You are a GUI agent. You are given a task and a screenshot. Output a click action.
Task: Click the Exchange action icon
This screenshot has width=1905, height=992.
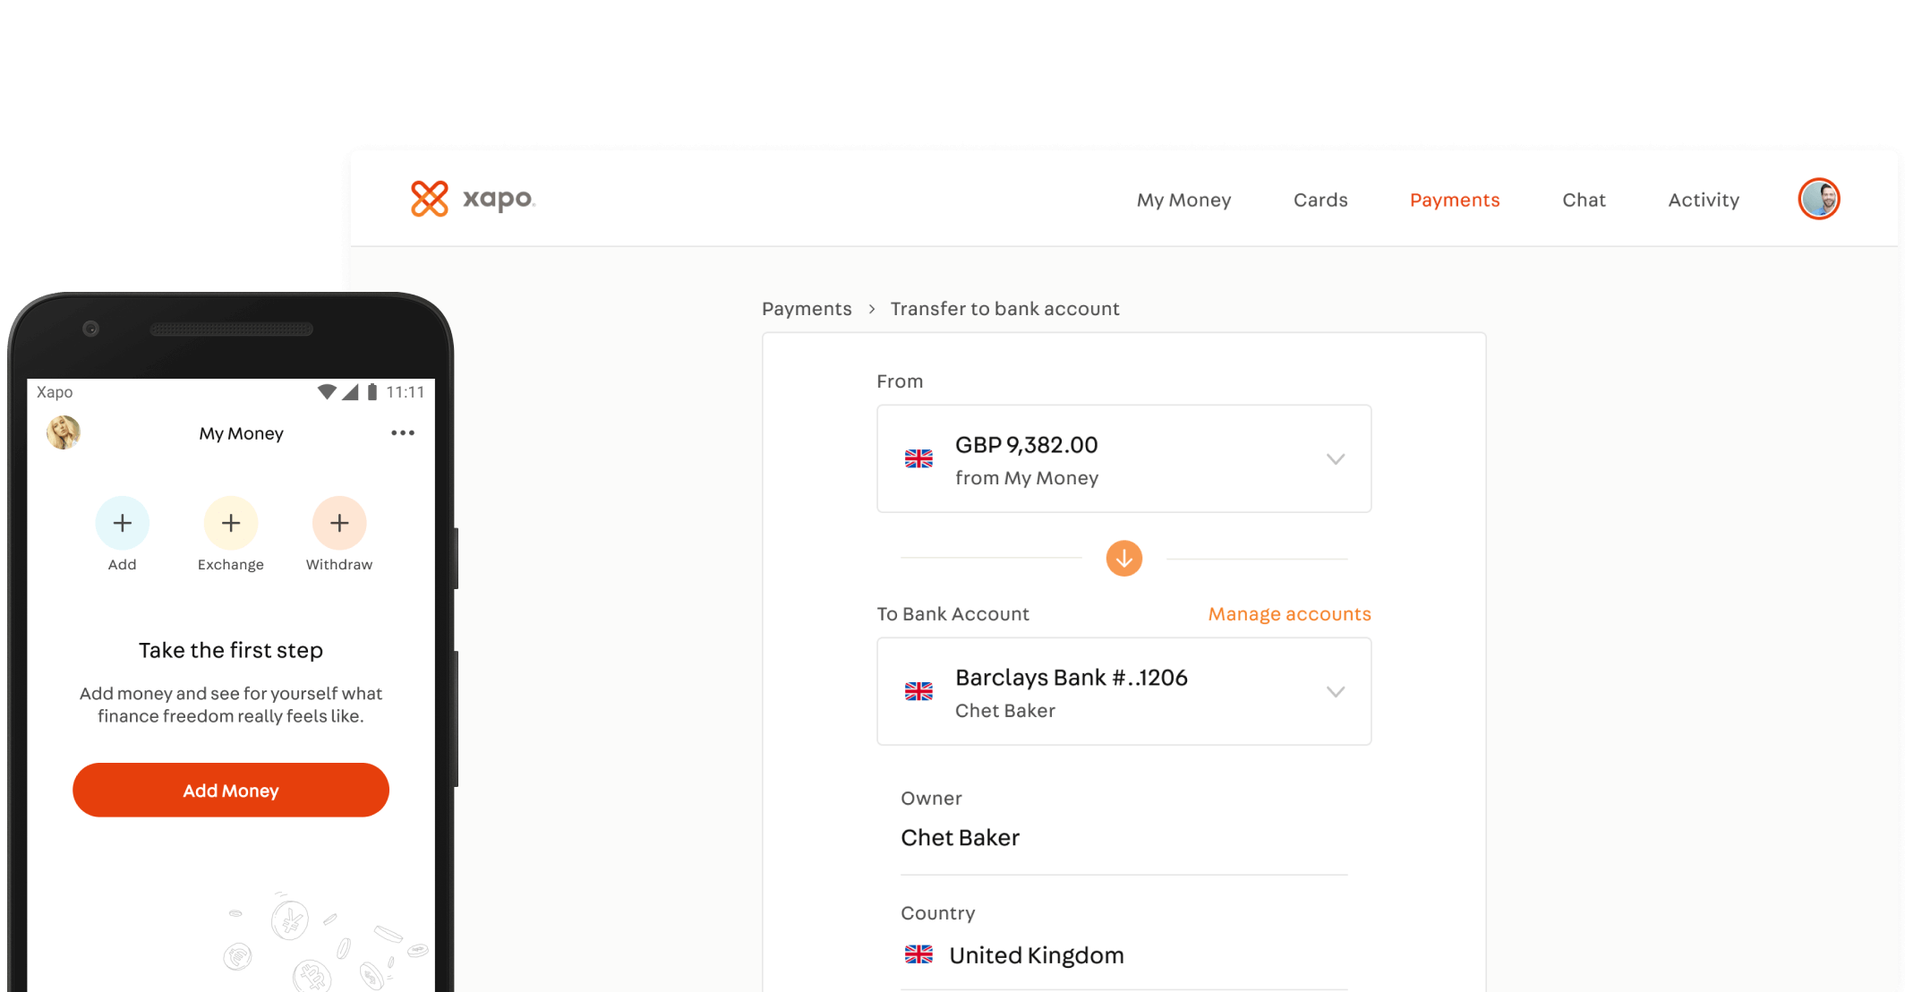click(x=231, y=522)
